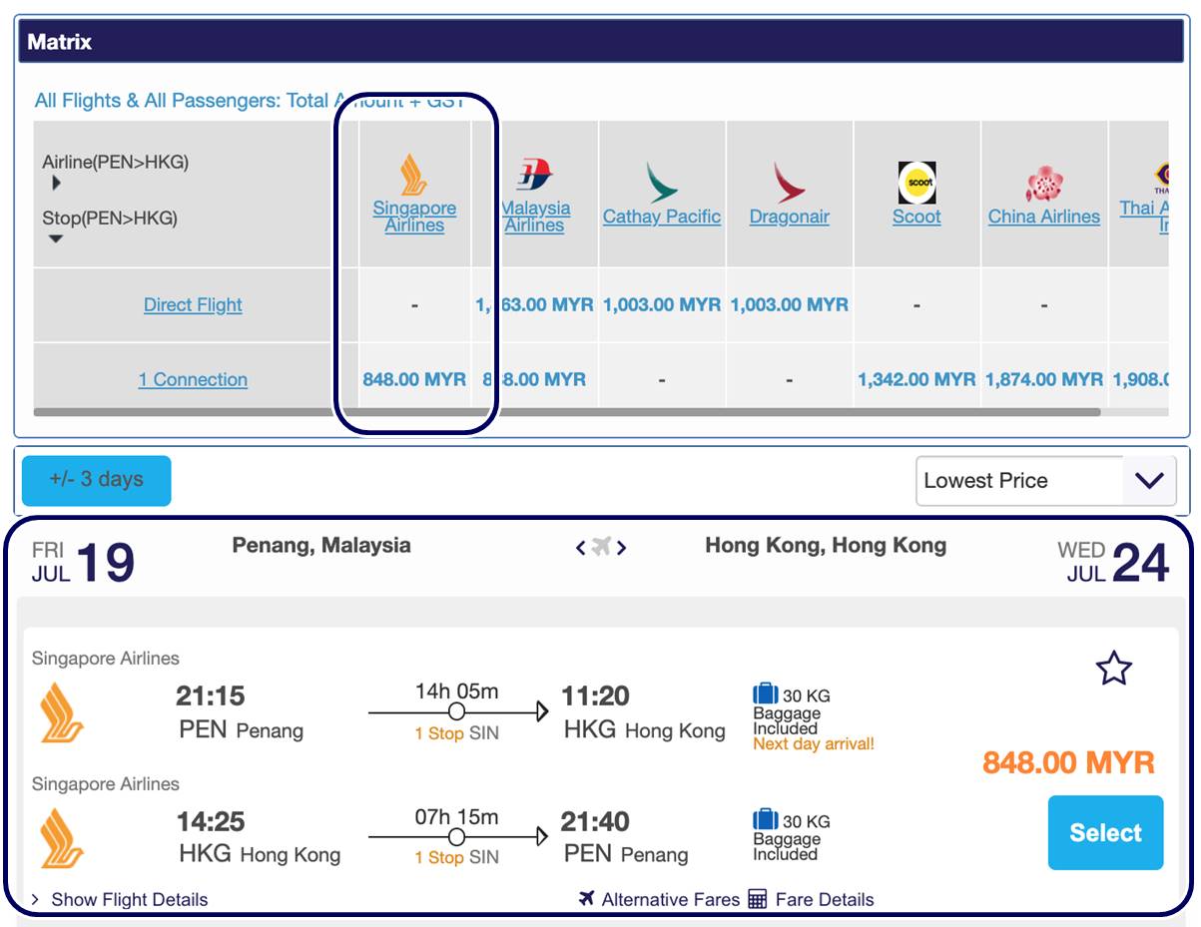Open the Singapore Airlines column link

pyautogui.click(x=414, y=217)
